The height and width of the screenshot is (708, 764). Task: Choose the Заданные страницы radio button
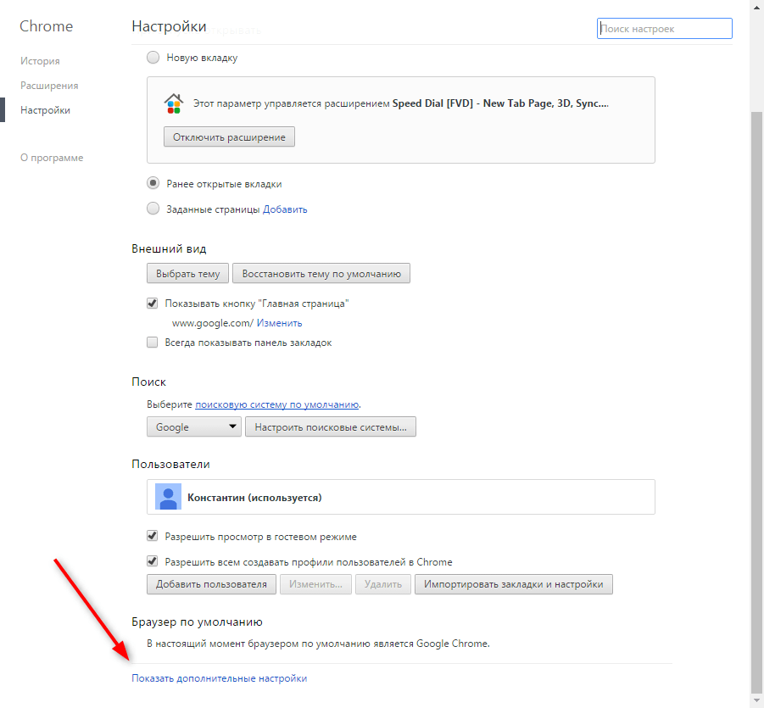click(153, 209)
